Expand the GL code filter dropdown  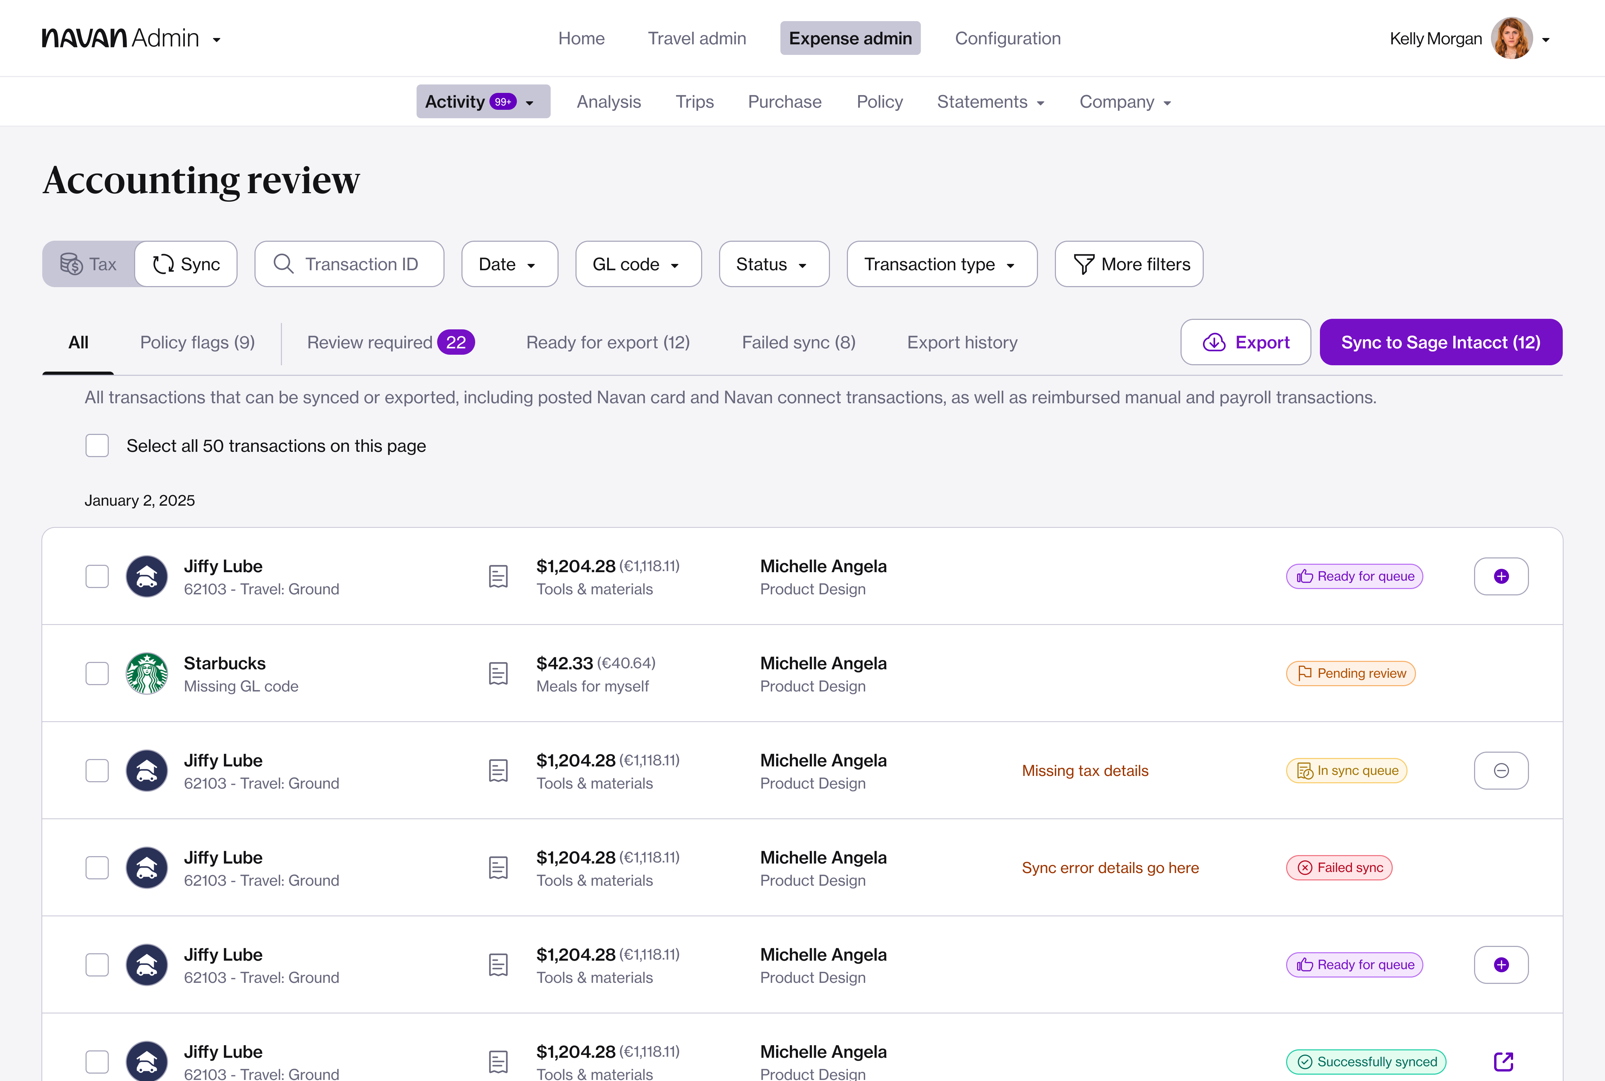pyautogui.click(x=638, y=264)
